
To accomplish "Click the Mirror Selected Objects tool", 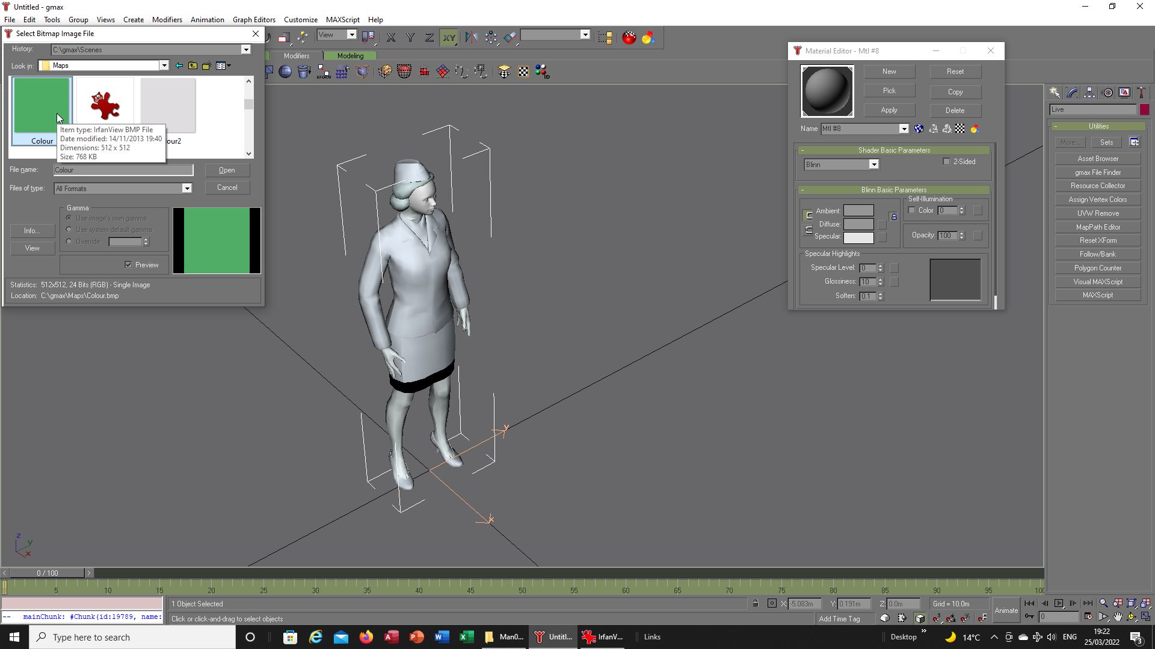I will point(471,37).
